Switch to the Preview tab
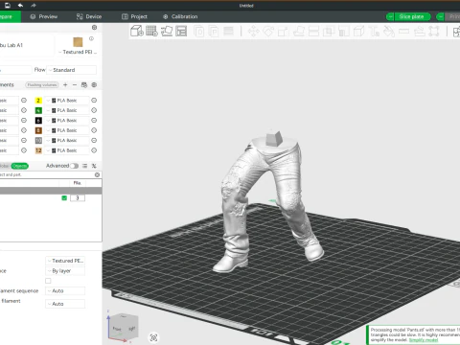This screenshot has width=460, height=345. click(x=44, y=16)
